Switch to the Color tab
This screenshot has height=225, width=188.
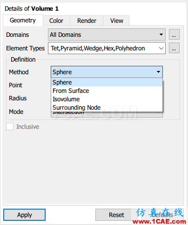coord(56,21)
